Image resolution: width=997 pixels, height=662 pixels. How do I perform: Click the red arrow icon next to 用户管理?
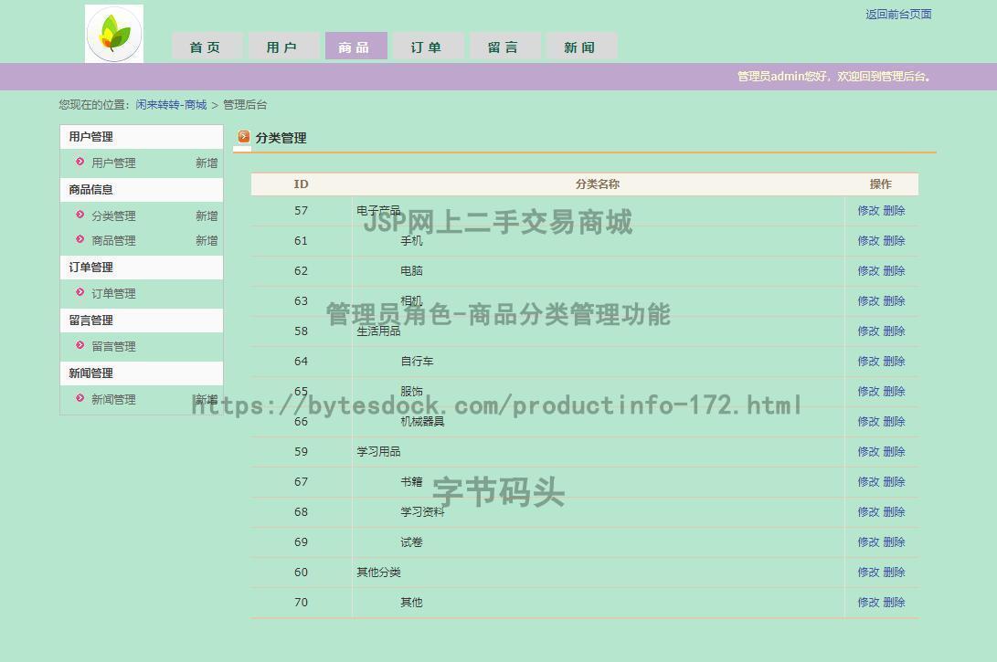click(x=78, y=163)
